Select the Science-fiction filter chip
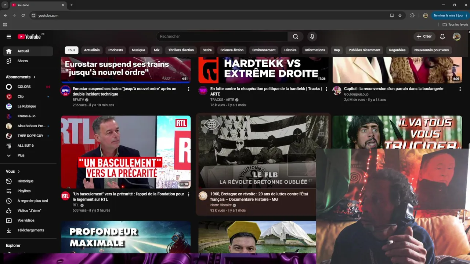This screenshot has width=470, height=264. click(232, 50)
